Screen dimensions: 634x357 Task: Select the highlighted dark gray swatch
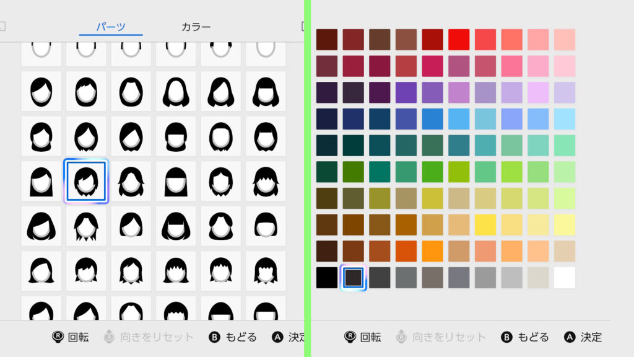353,278
